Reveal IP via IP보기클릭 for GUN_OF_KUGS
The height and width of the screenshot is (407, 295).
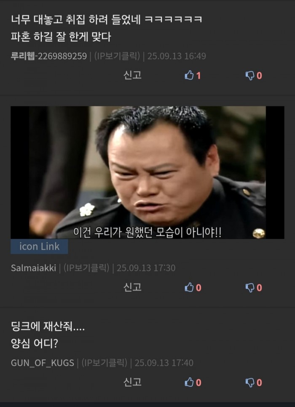click(x=105, y=363)
